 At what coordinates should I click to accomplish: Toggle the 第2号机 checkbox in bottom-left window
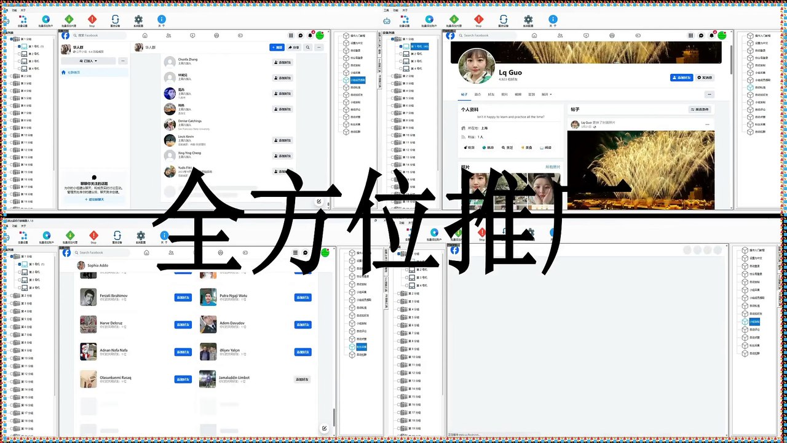pyautogui.click(x=19, y=271)
